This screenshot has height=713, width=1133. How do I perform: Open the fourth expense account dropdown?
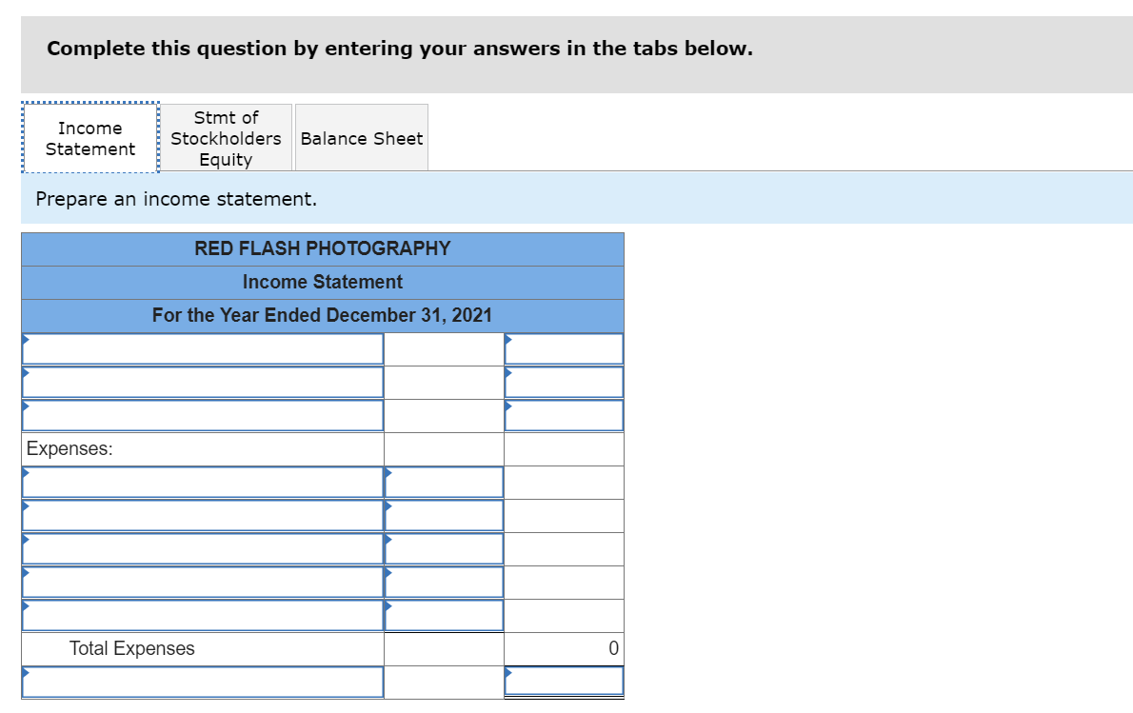[202, 582]
